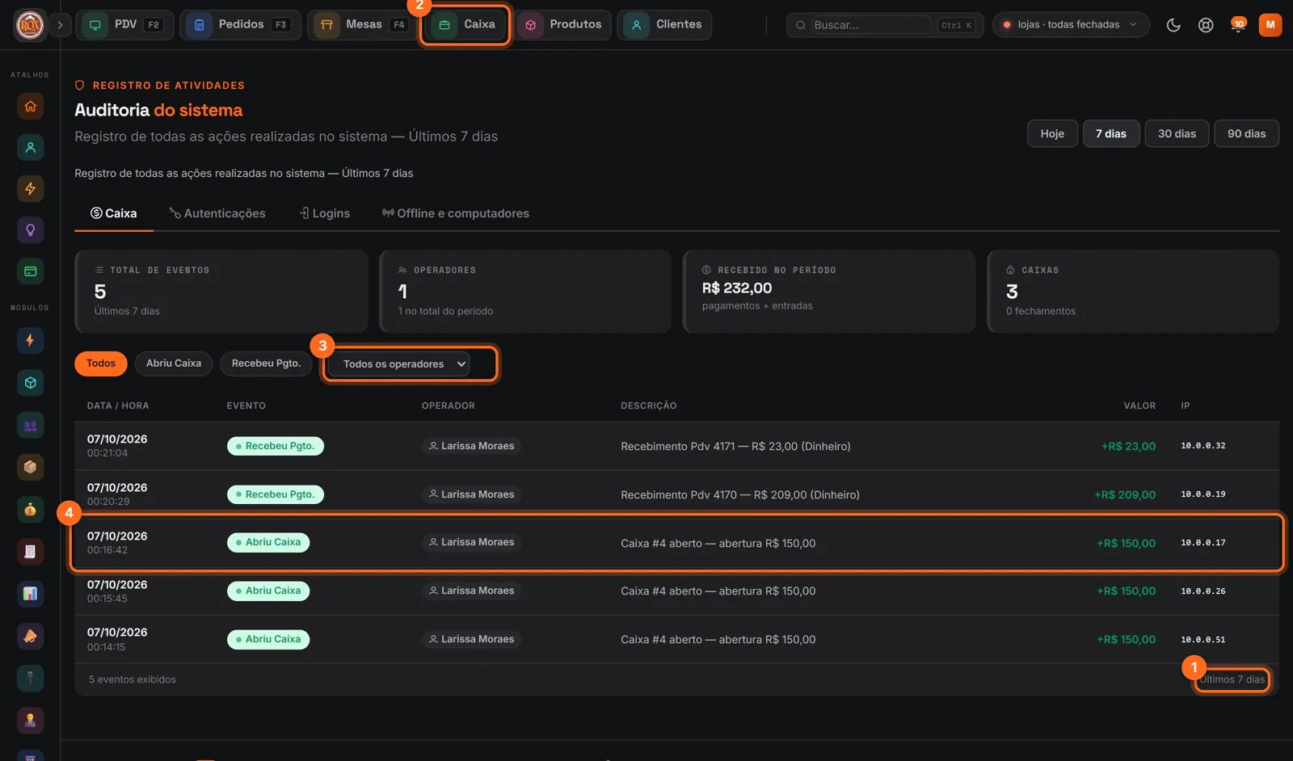Open the bar chart module icon

(30, 594)
